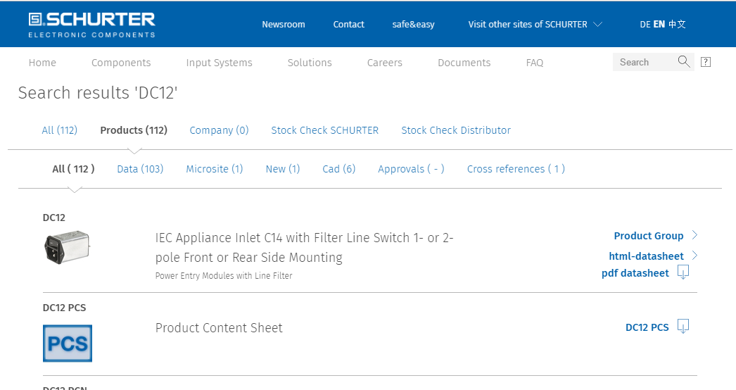Image resolution: width=736 pixels, height=390 pixels.
Task: Click the pdf datasheet download icon
Action: [x=683, y=272]
